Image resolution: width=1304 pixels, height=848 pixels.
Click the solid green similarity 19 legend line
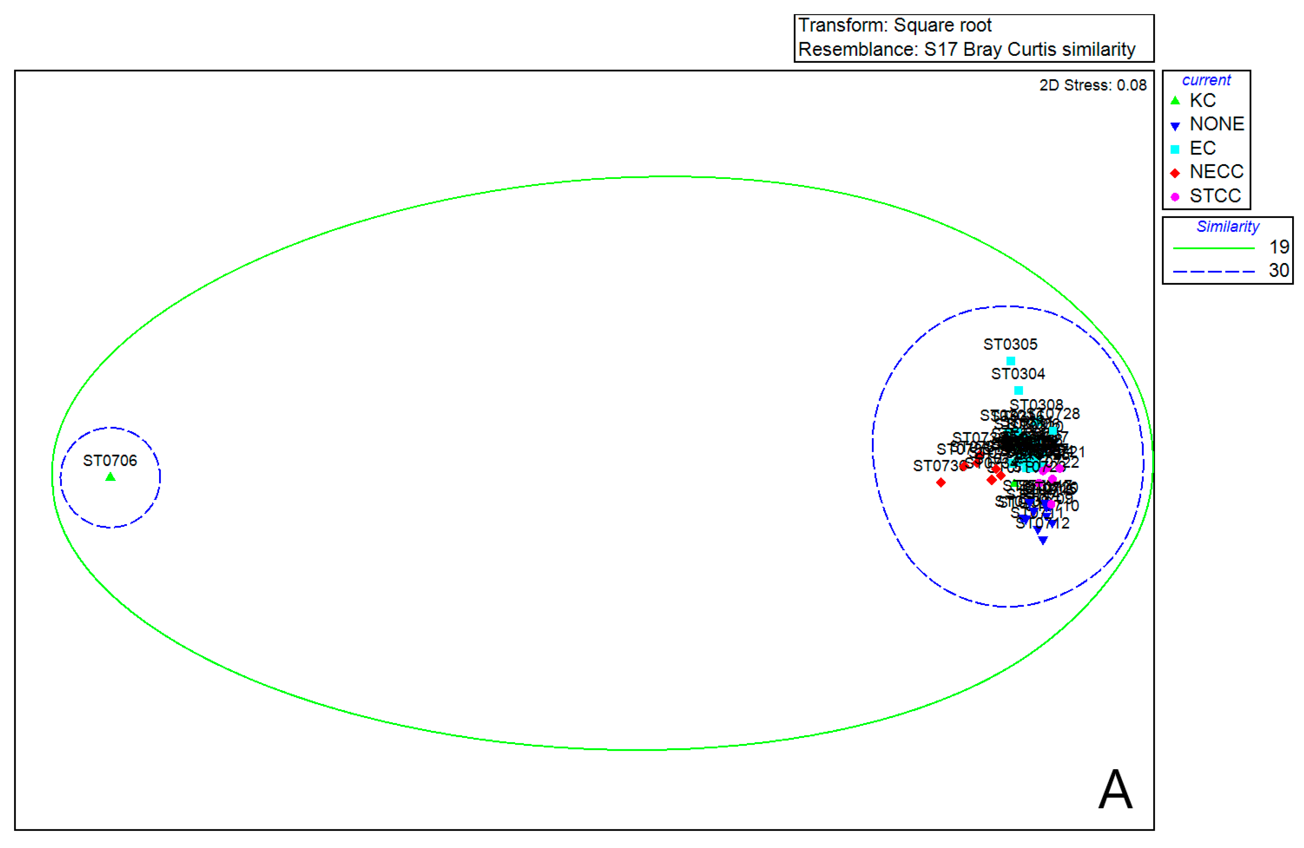1214,248
